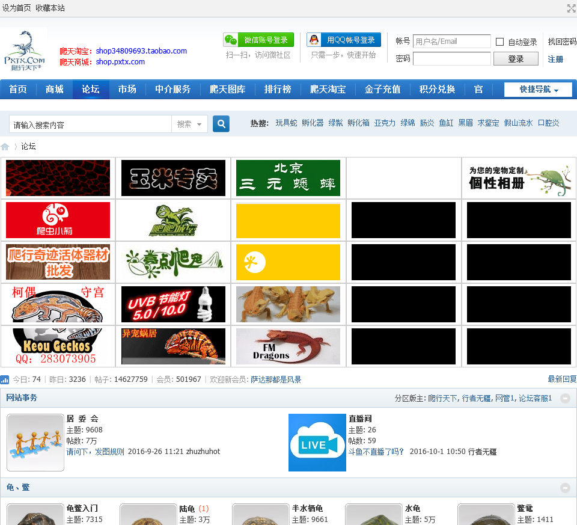Image resolution: width=577 pixels, height=525 pixels.
Task: Click the home icon in breadcrumb
Action: click(5, 147)
